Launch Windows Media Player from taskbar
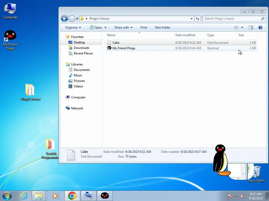The image size is (269, 201). click(55, 196)
